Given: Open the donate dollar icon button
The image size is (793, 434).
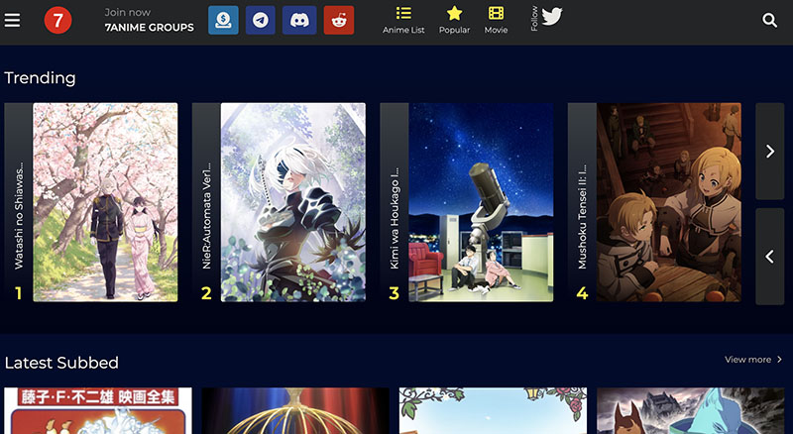Looking at the screenshot, I should pyautogui.click(x=223, y=20).
